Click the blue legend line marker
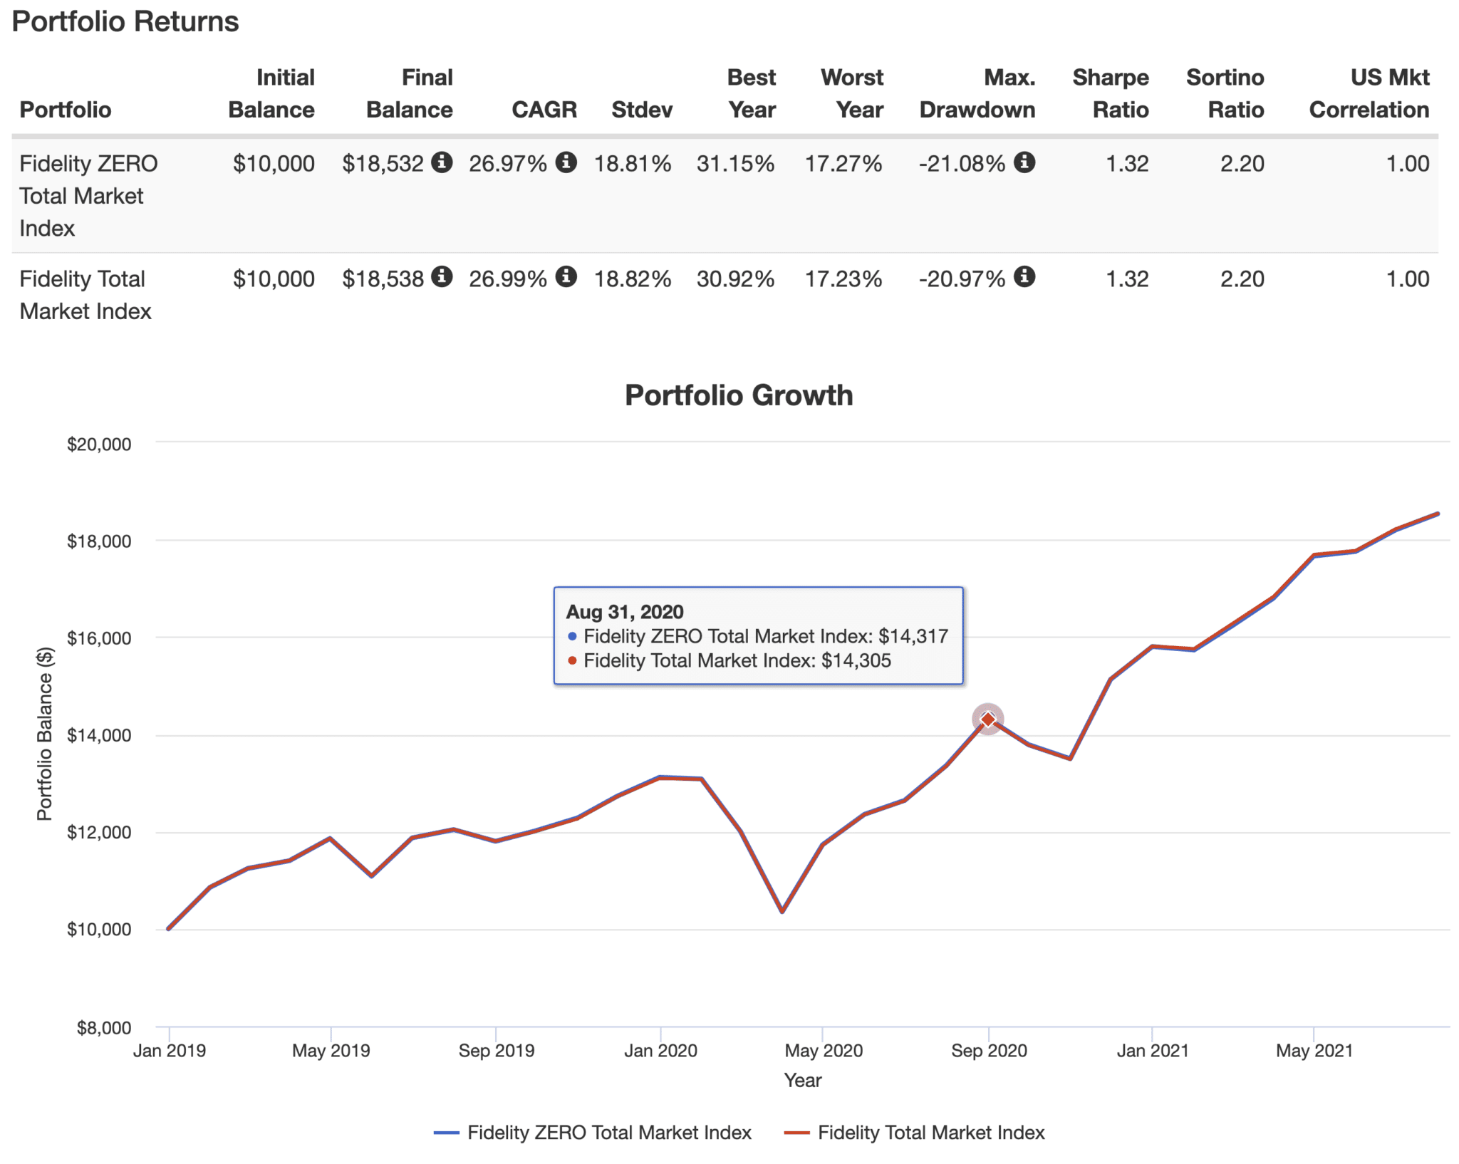This screenshot has height=1164, width=1459. click(446, 1132)
